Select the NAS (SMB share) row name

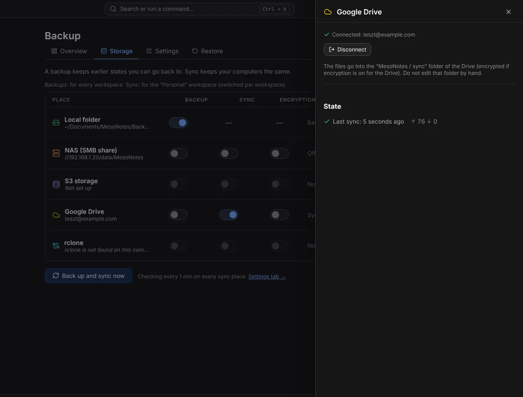pyautogui.click(x=91, y=150)
